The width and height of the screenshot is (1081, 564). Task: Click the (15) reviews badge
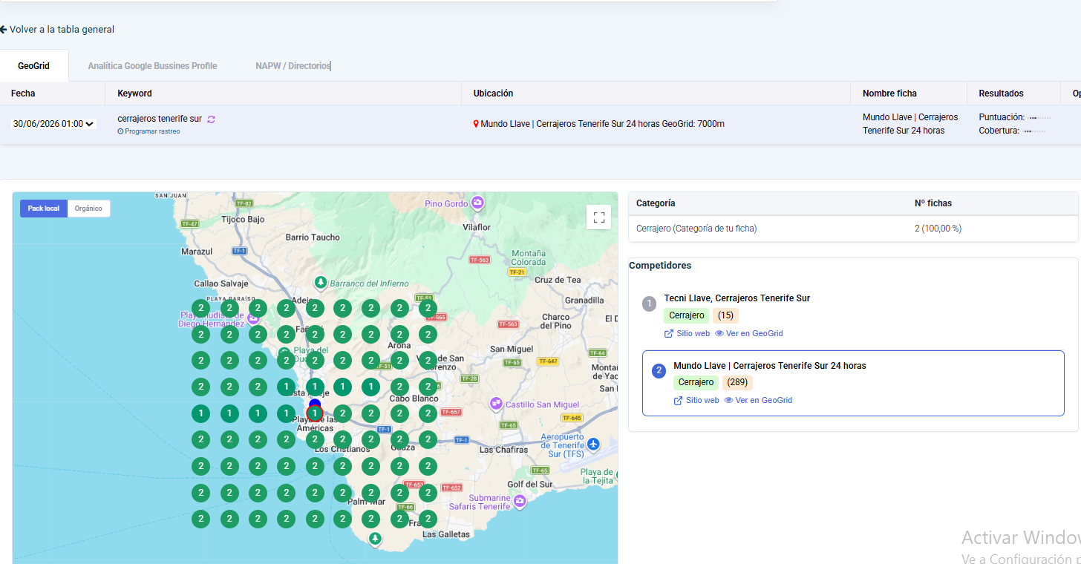tap(726, 316)
